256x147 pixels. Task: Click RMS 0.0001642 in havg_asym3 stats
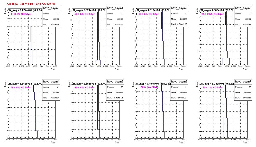click(x=243, y=24)
